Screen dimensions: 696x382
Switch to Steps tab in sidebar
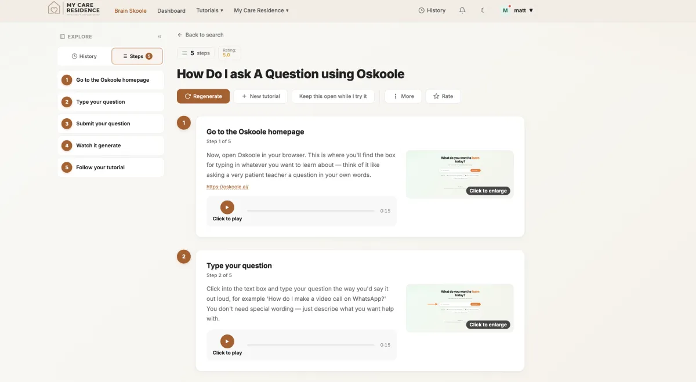pyautogui.click(x=137, y=56)
